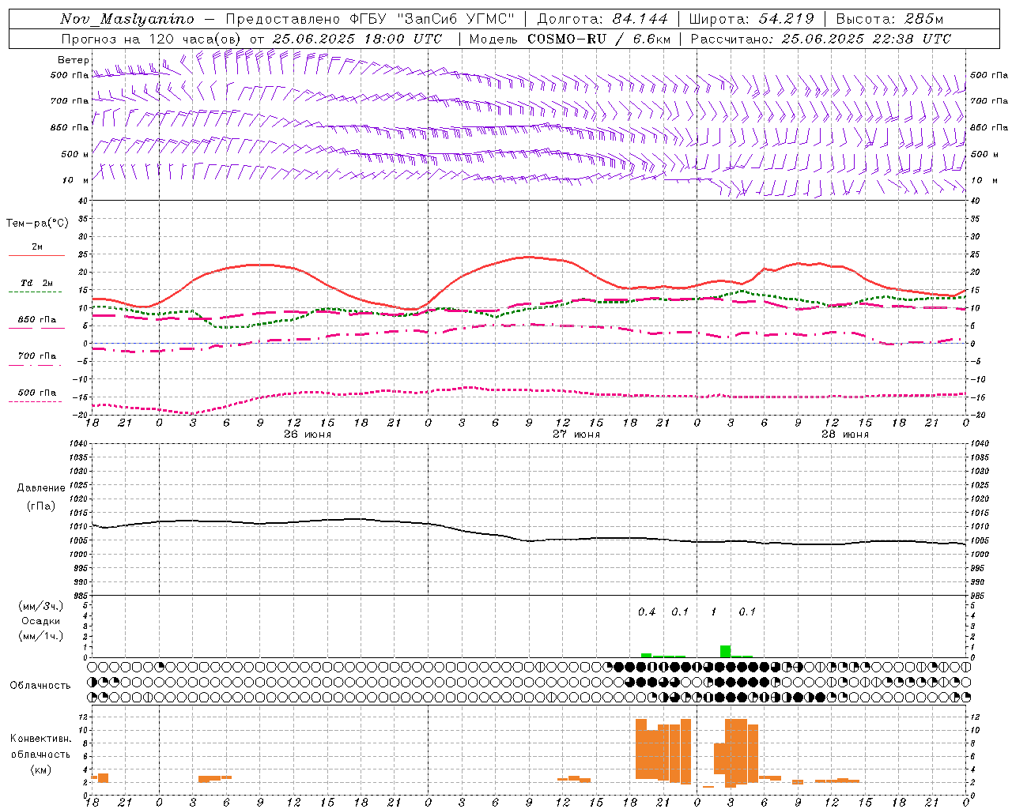Click the Модель COSMO-RU / 6.6км label

[x=570, y=39]
